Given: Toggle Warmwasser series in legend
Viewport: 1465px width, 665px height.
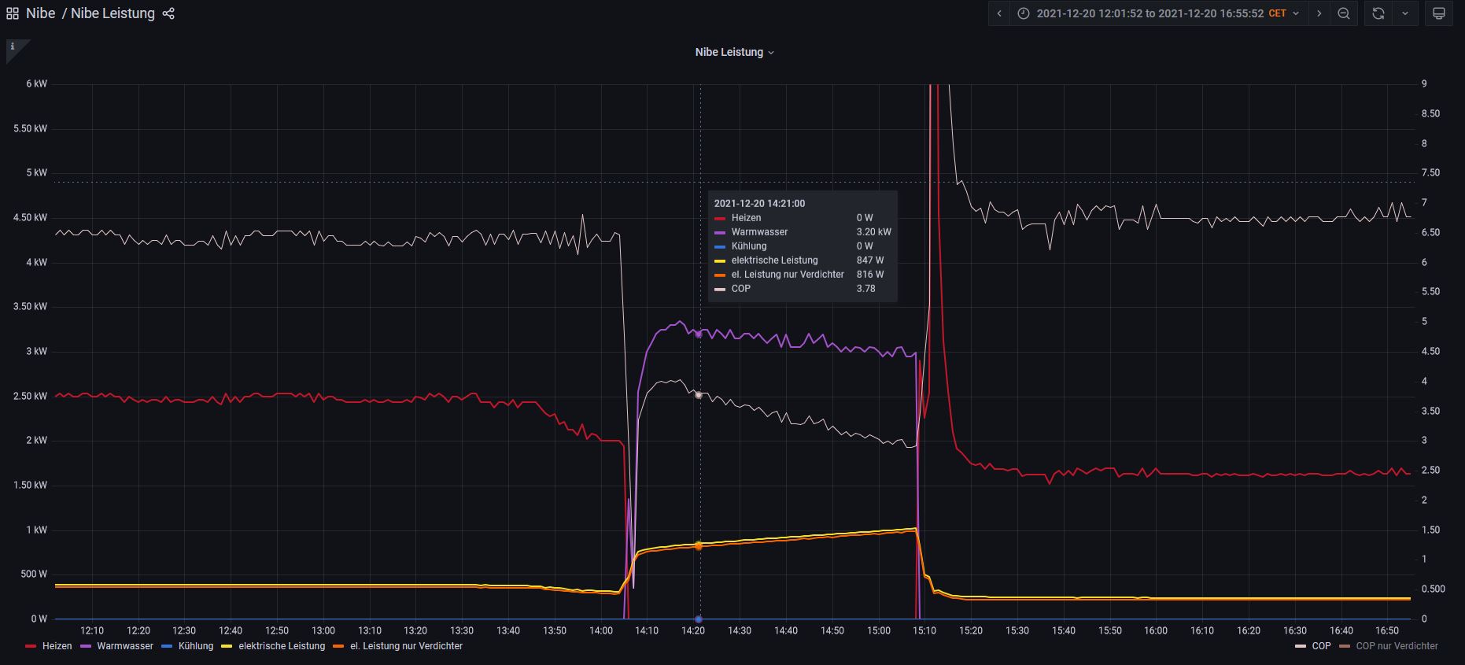Looking at the screenshot, I should (x=125, y=646).
